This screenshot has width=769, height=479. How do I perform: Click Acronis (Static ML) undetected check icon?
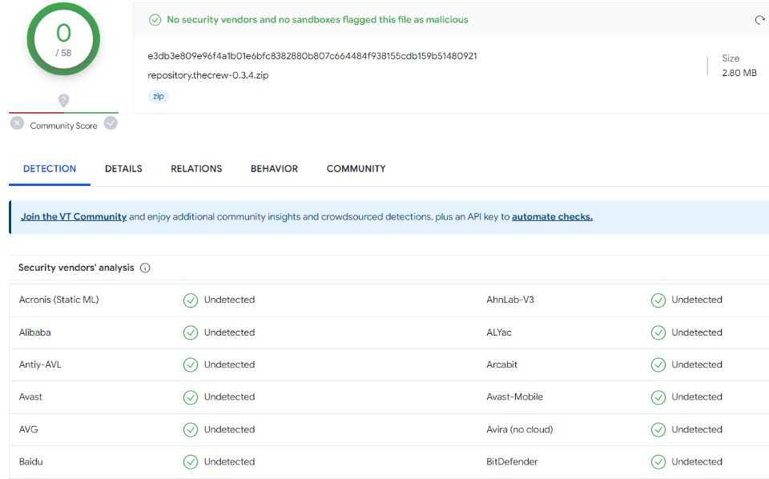[x=191, y=300]
